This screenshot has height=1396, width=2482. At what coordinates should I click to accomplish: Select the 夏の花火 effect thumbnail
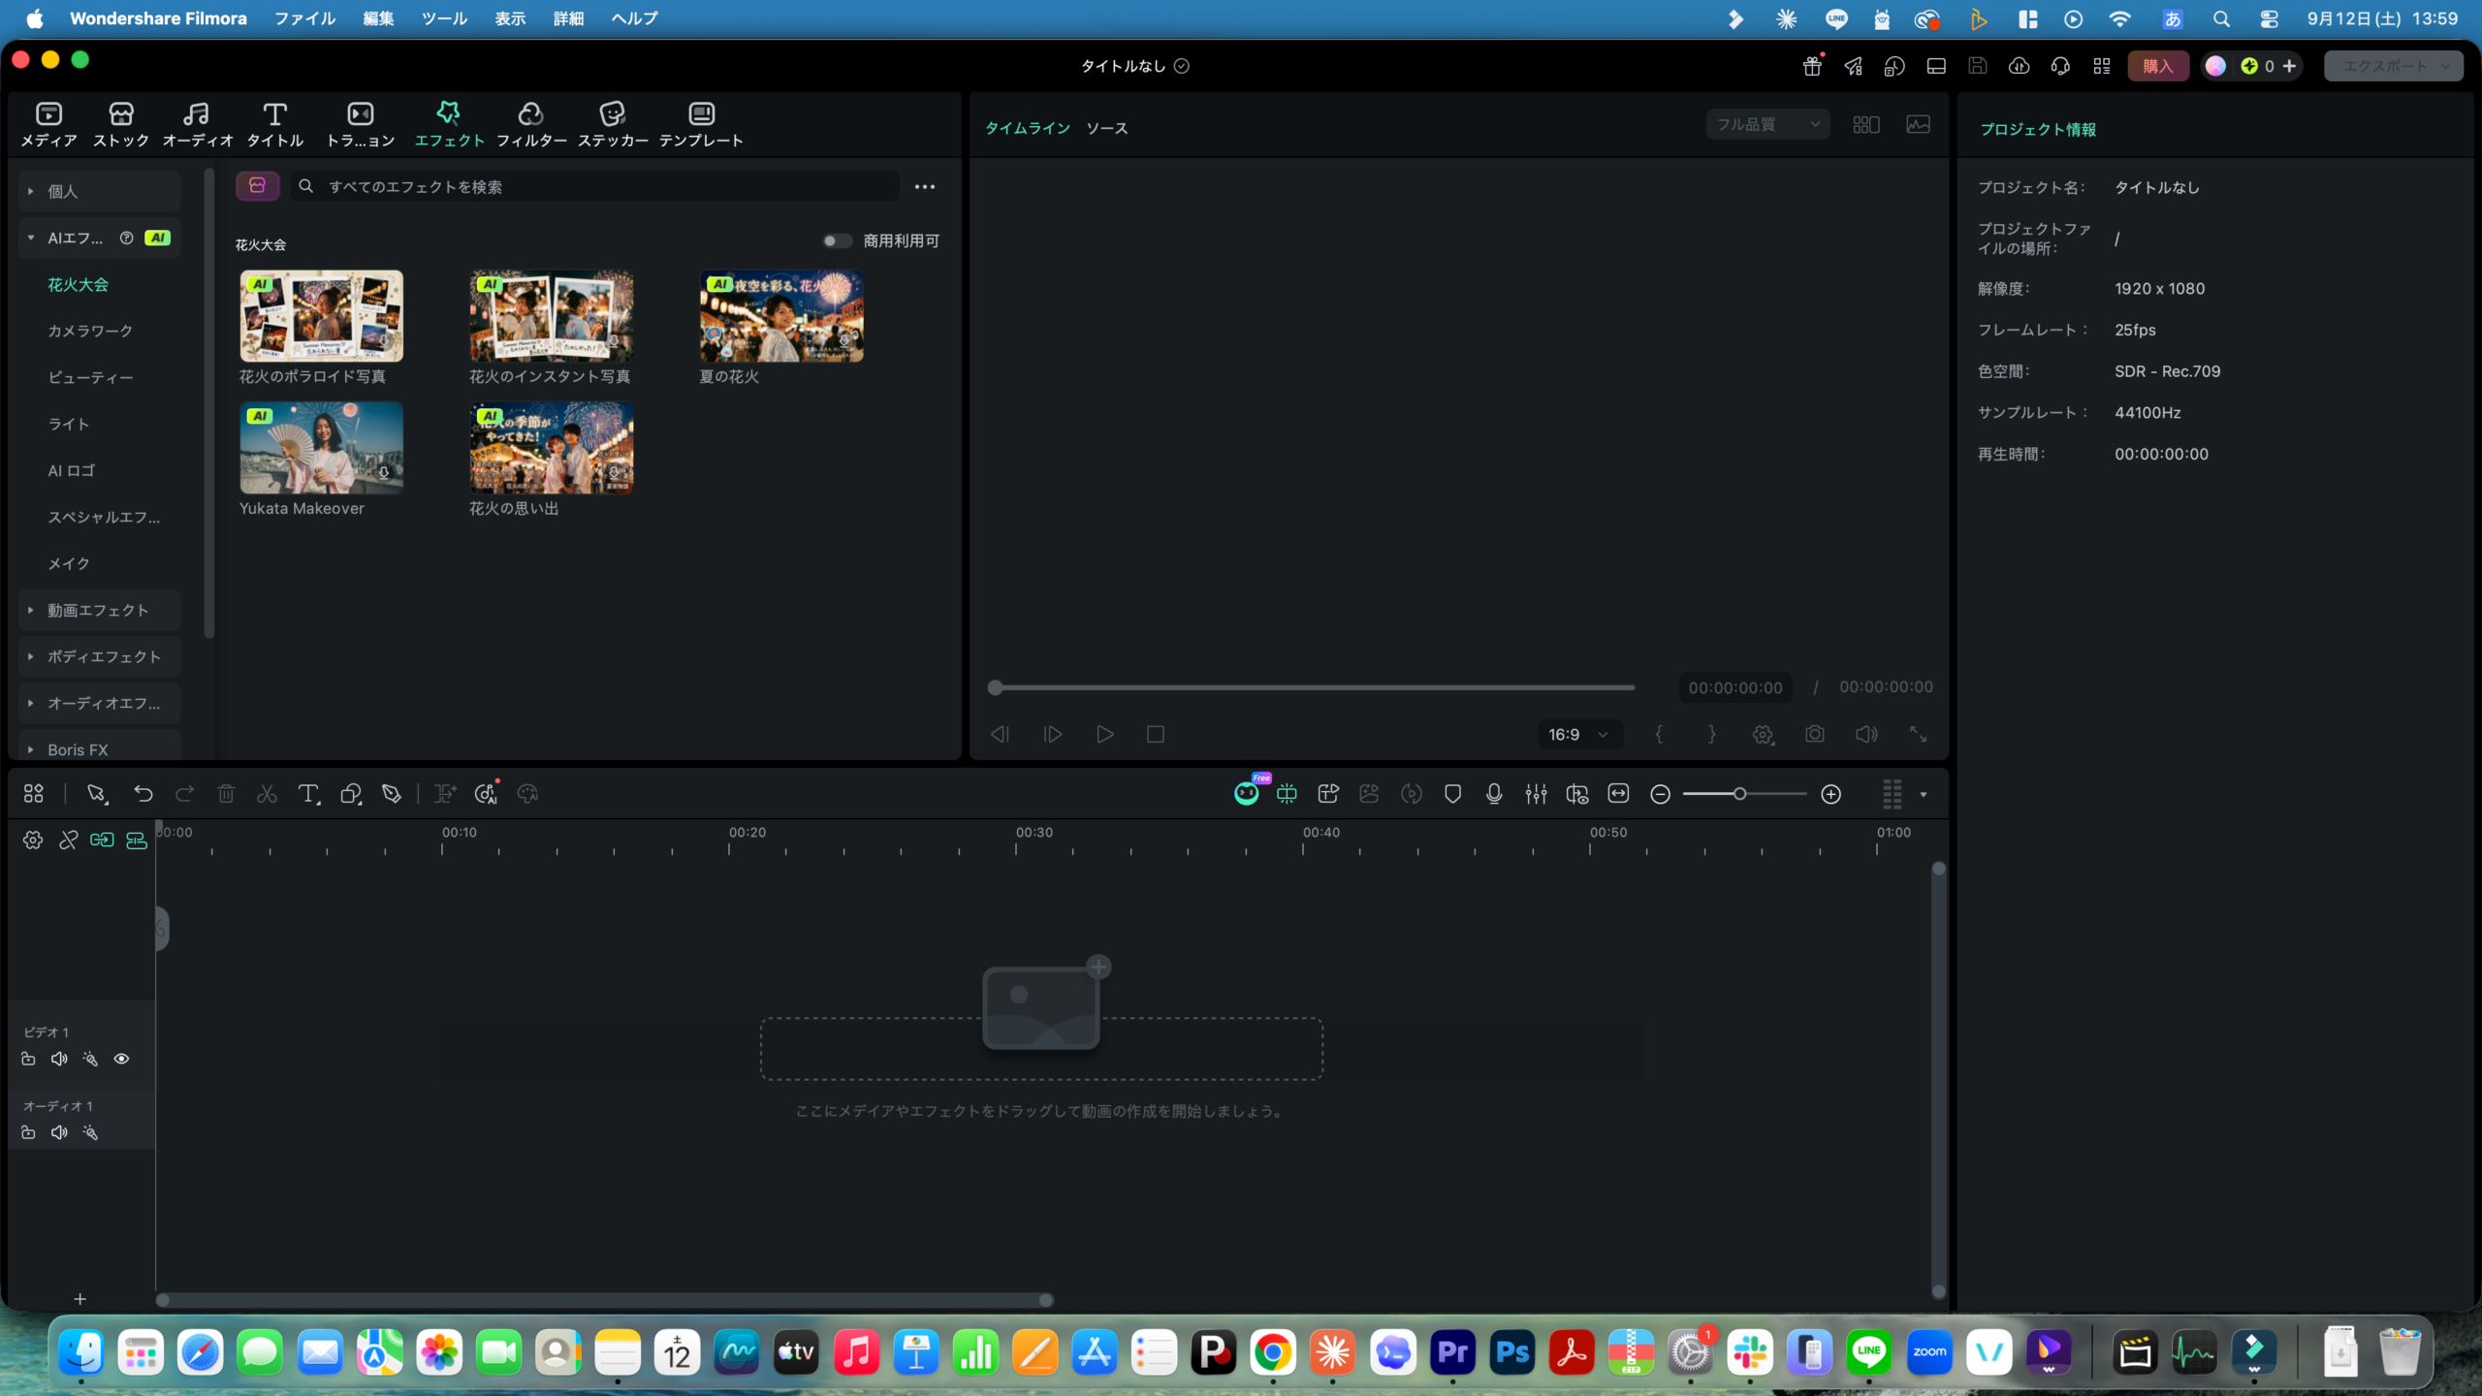(781, 316)
